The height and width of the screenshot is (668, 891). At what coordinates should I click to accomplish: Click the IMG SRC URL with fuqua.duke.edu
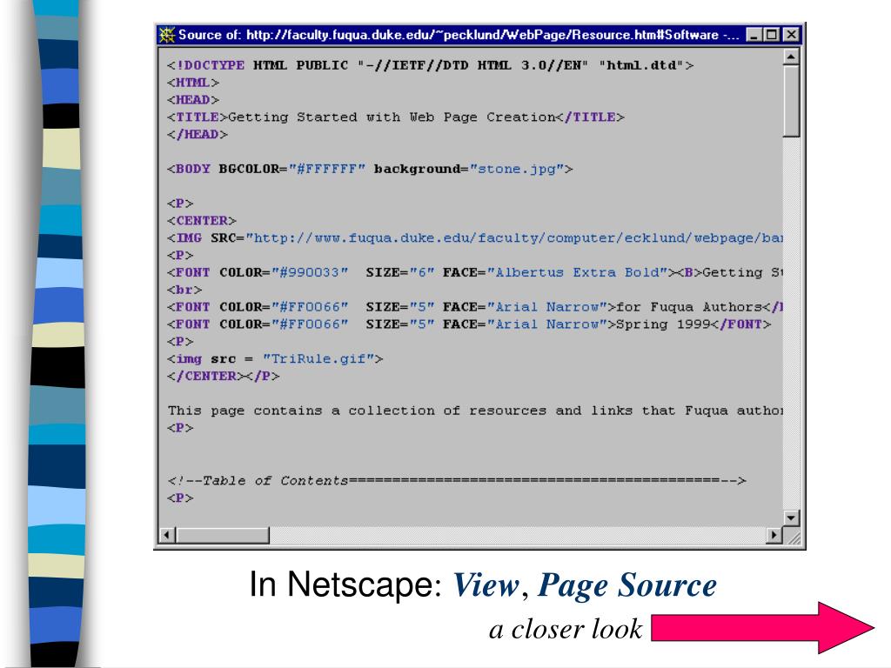514,238
